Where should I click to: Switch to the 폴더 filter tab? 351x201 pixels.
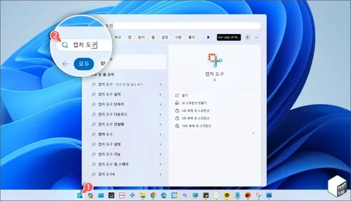(192, 37)
